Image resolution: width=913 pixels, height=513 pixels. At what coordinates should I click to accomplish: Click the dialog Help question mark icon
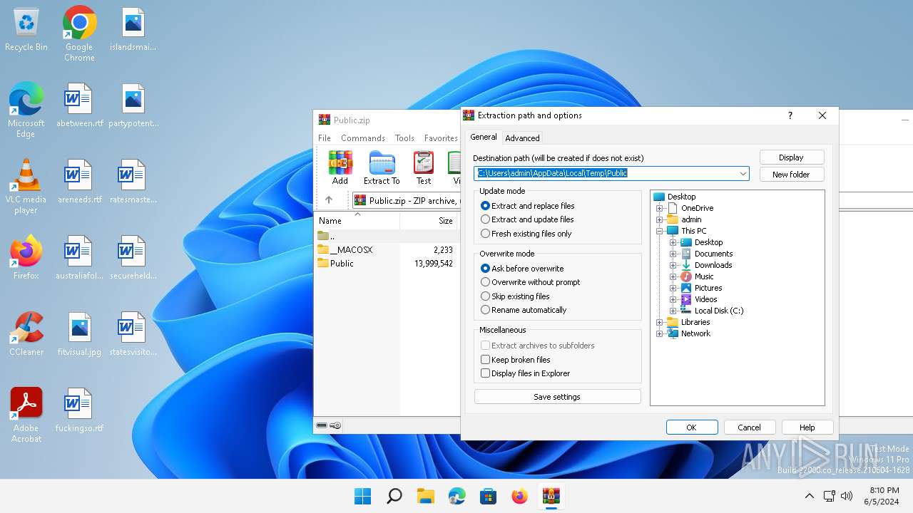(x=790, y=115)
